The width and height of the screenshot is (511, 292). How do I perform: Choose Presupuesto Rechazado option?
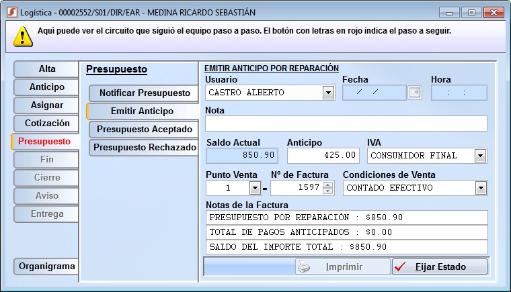[x=145, y=147]
